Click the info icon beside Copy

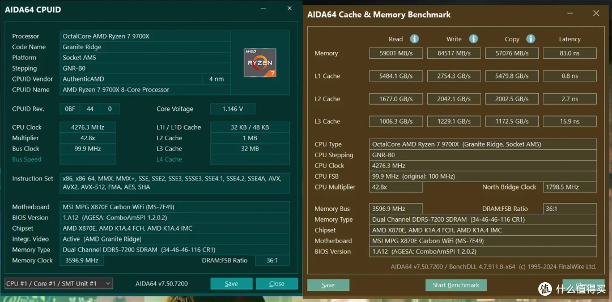(x=530, y=38)
